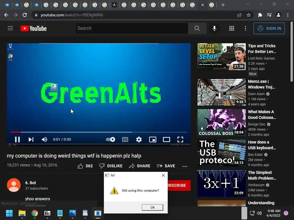Search with your voice microphone icon
This screenshot has height=220, width=294.
[x=214, y=28]
